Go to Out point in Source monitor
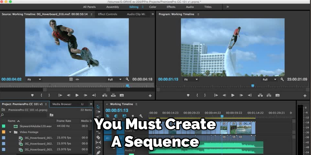 [x=94, y=95]
